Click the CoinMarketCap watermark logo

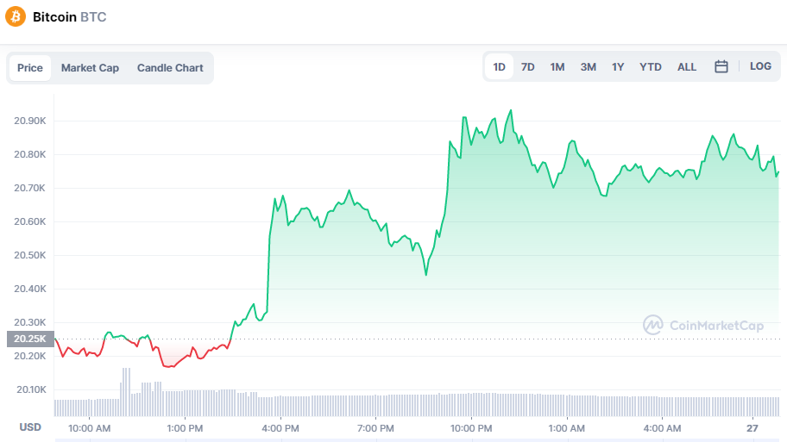click(x=702, y=325)
